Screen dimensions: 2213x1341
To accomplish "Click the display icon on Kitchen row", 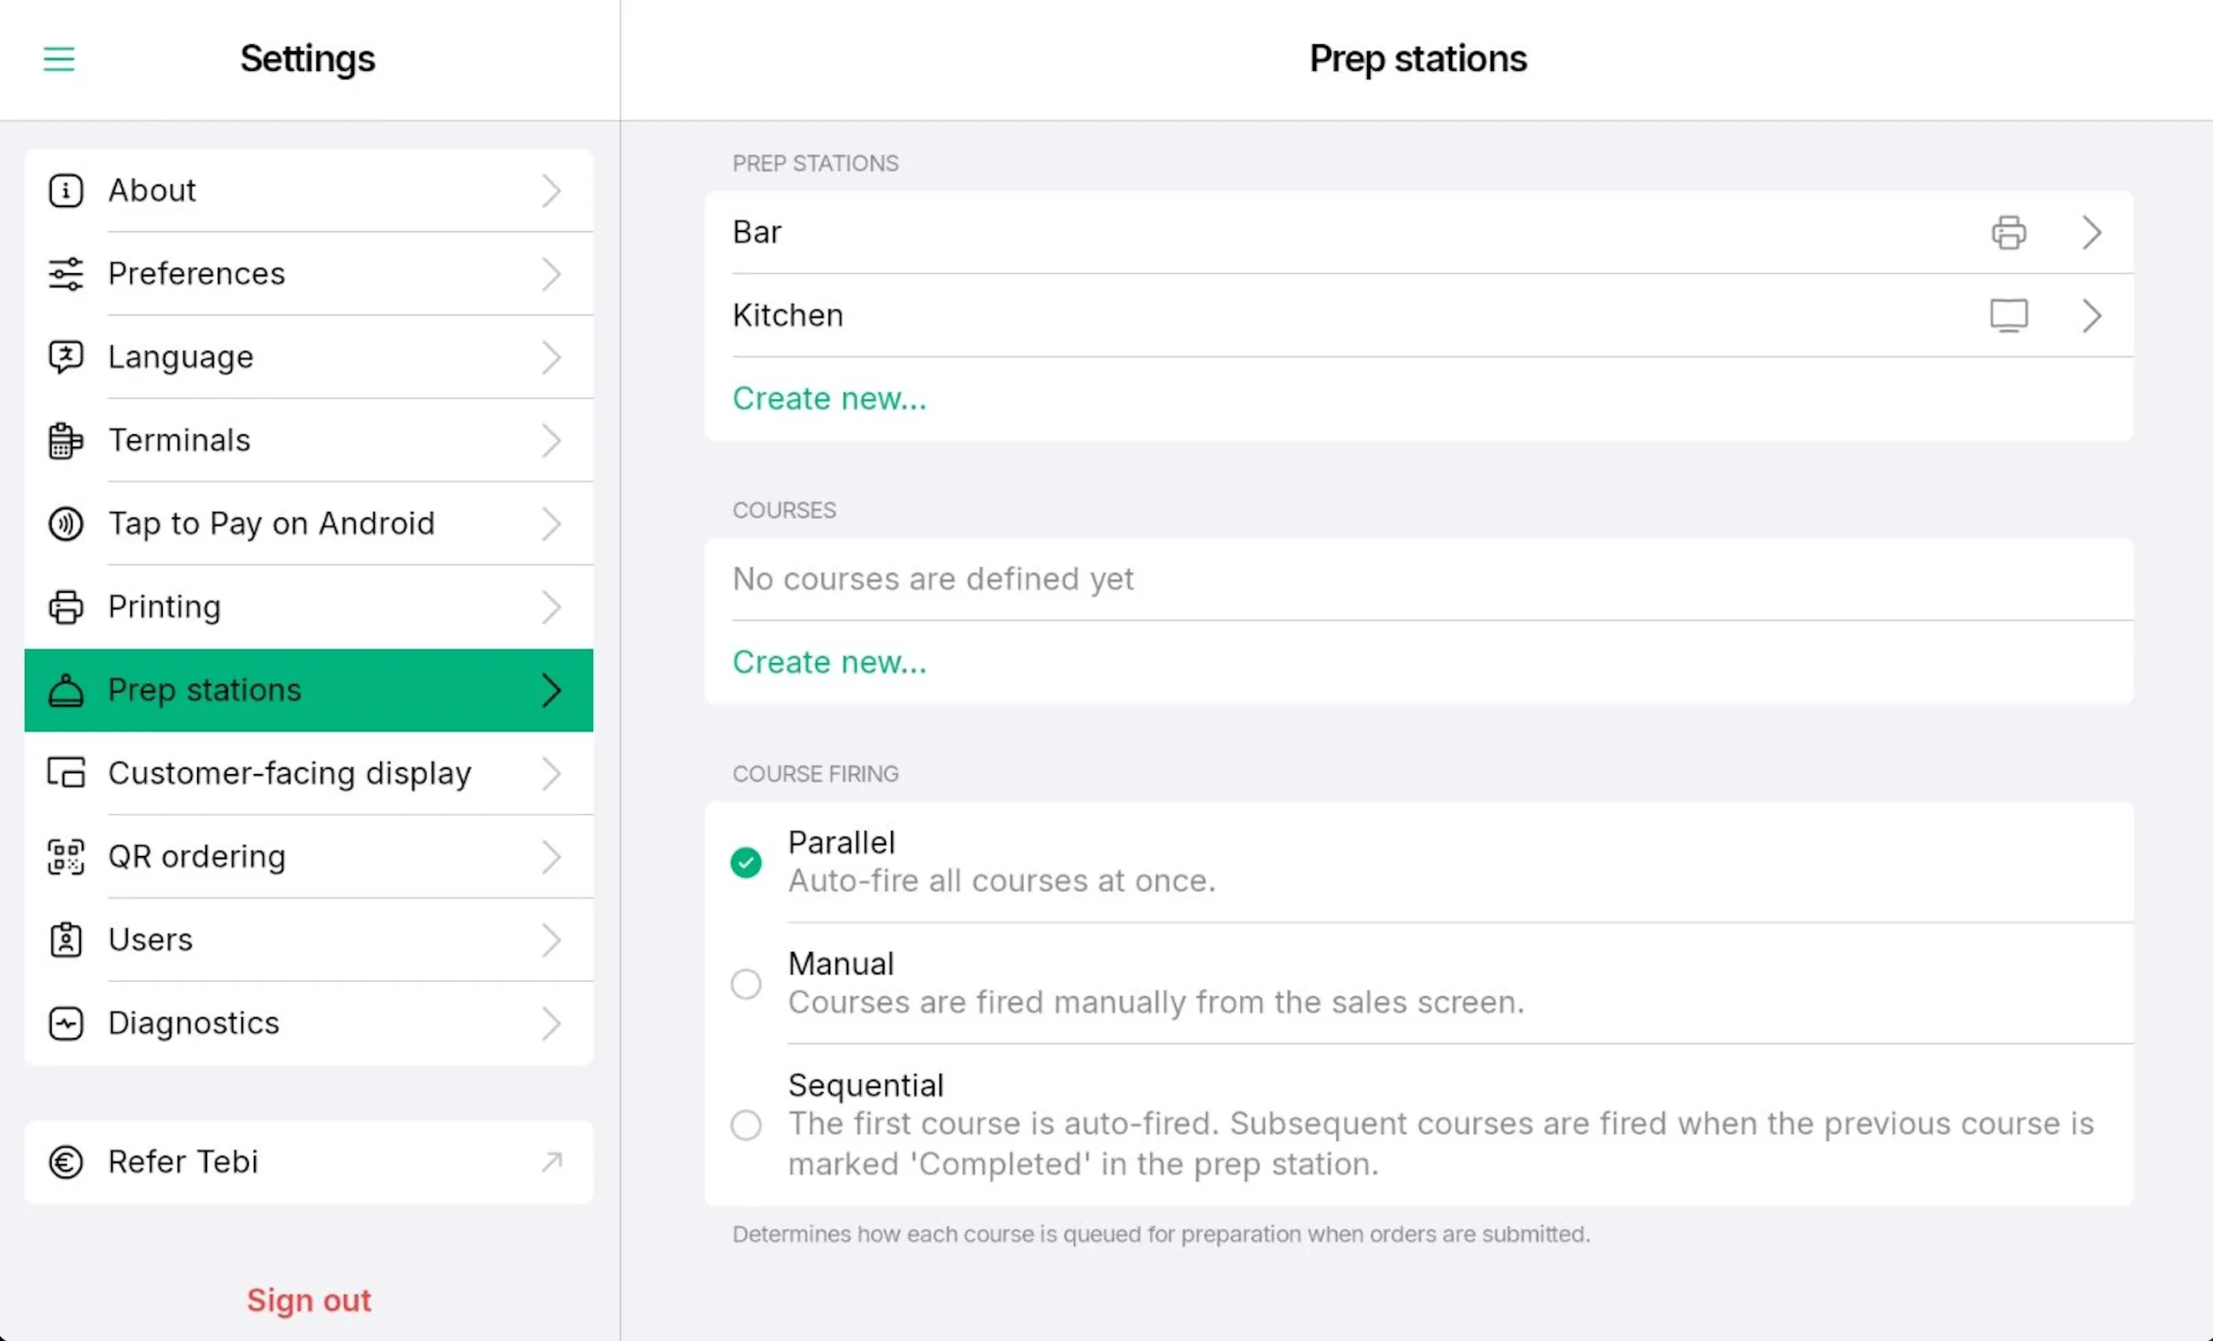I will [x=2008, y=316].
